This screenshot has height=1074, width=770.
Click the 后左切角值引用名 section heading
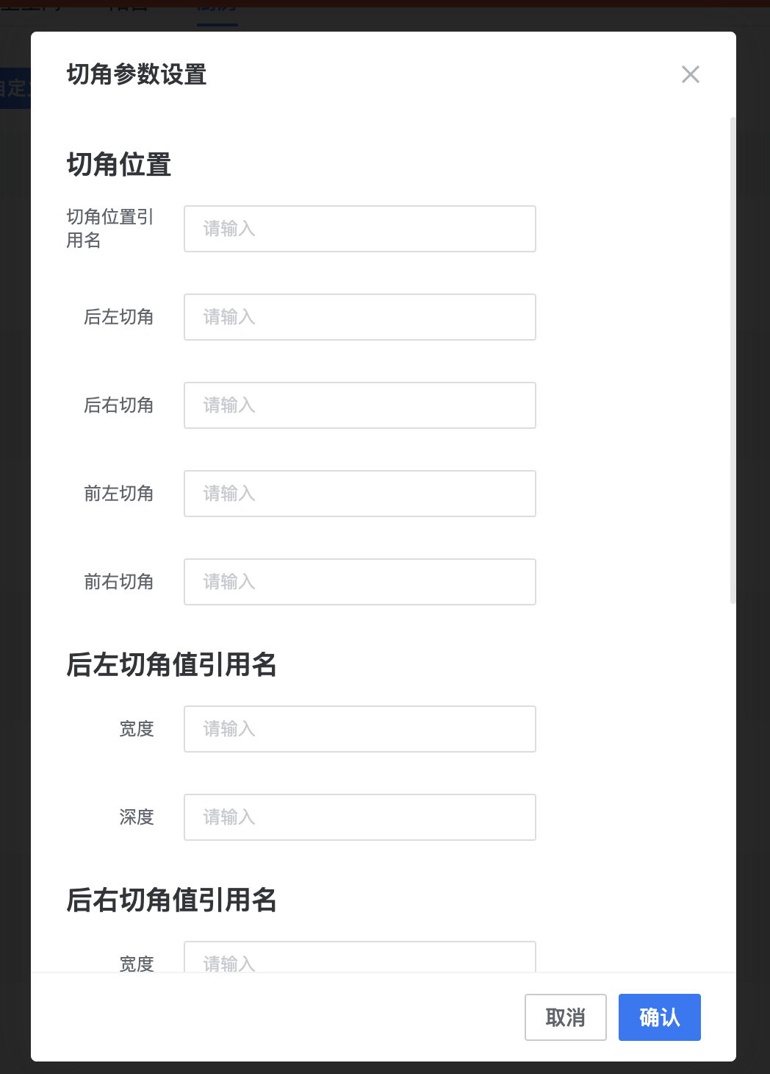(171, 664)
